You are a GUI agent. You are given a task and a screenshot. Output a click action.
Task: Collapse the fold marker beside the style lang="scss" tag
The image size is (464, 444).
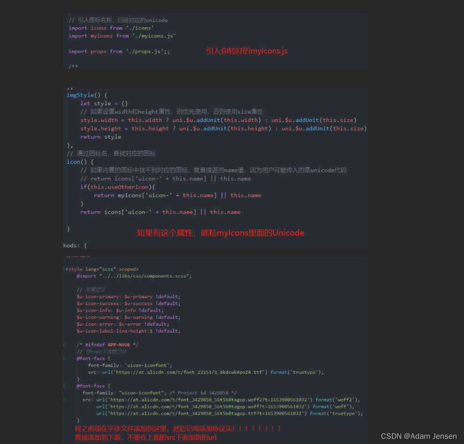64,269
